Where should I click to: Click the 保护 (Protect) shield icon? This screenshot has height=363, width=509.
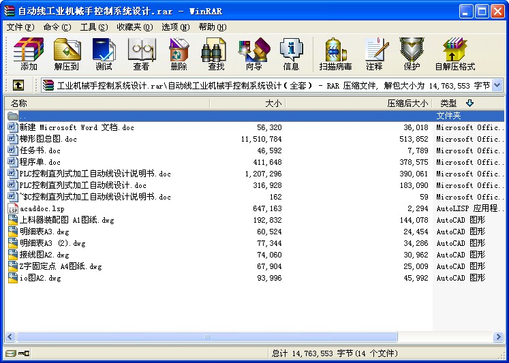[412, 54]
